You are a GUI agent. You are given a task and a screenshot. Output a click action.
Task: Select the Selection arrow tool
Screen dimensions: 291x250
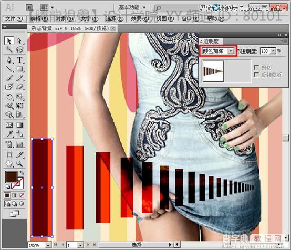pos(9,40)
